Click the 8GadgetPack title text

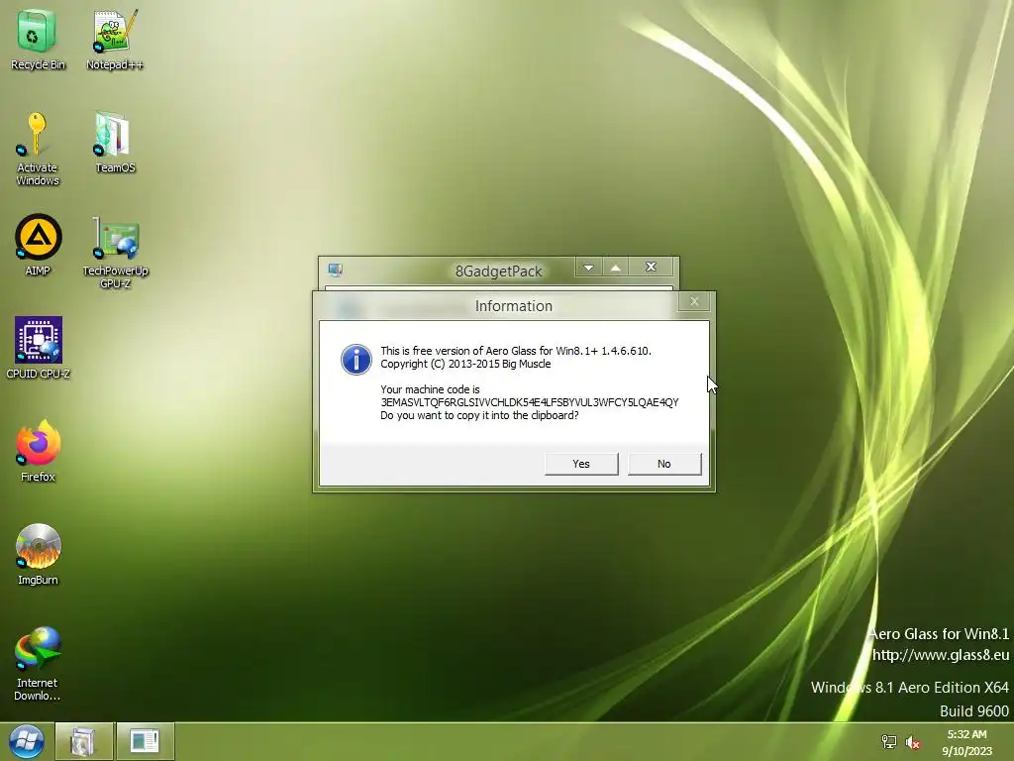[499, 272]
